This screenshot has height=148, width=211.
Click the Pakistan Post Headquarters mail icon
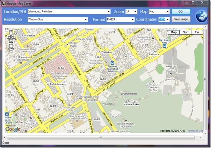coord(81,98)
